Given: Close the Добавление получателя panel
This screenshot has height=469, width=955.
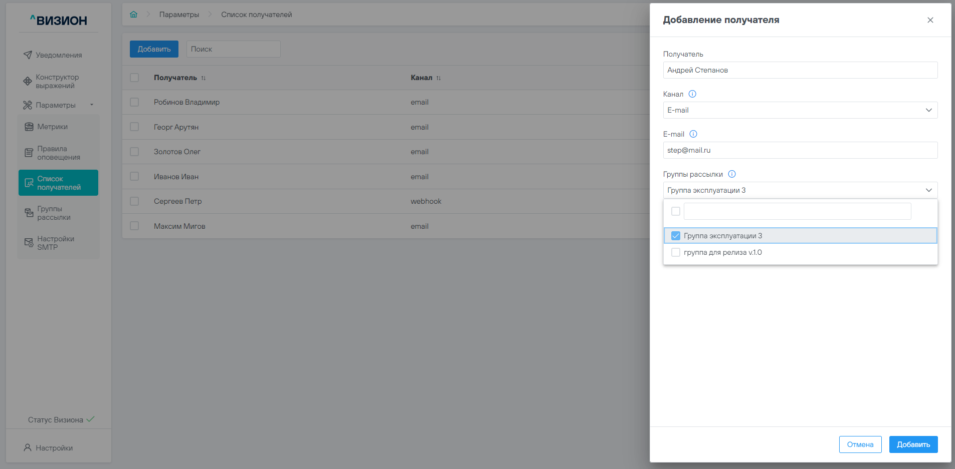Looking at the screenshot, I should point(930,20).
